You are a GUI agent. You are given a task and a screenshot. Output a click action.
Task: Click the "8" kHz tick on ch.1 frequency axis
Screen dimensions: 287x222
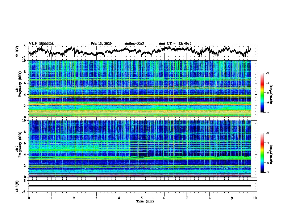coord(25,72)
